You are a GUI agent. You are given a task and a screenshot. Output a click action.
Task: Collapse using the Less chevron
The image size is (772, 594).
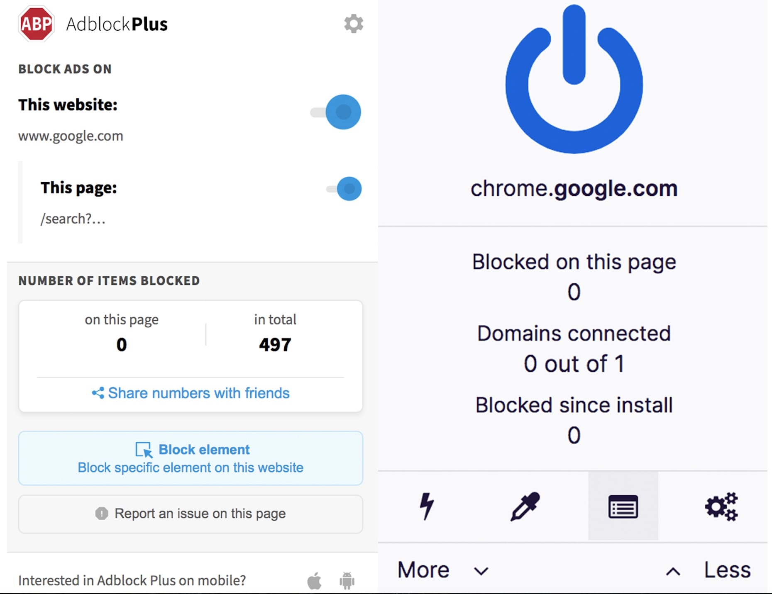(x=673, y=572)
